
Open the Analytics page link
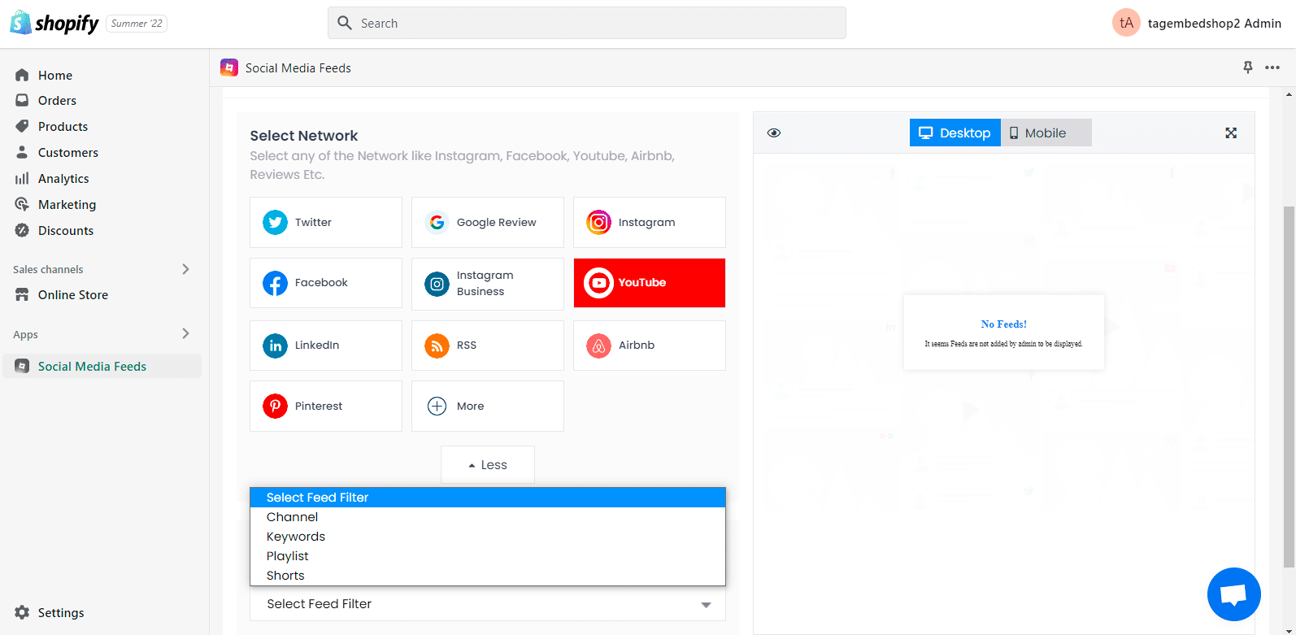click(x=63, y=178)
